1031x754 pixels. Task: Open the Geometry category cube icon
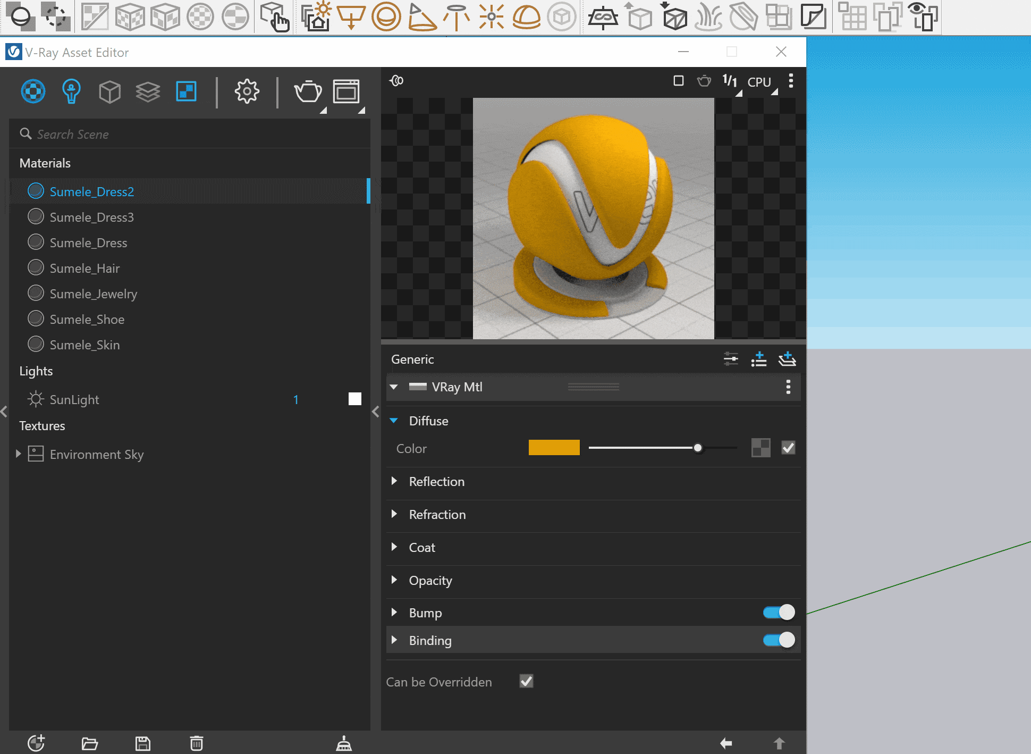(x=109, y=91)
